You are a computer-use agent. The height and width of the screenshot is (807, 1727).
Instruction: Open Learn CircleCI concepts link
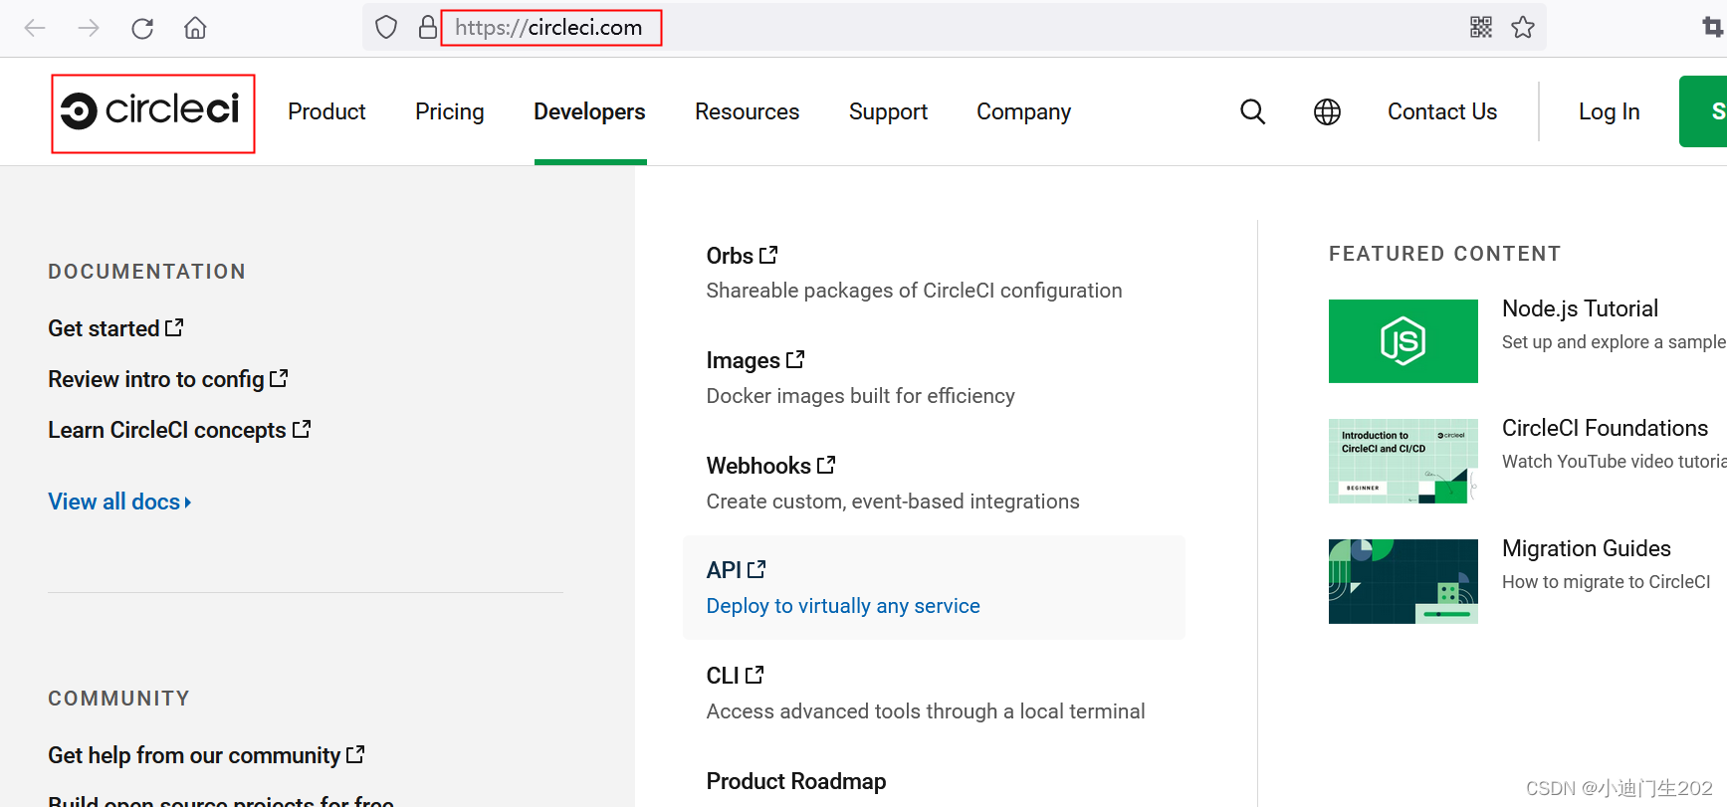(167, 430)
